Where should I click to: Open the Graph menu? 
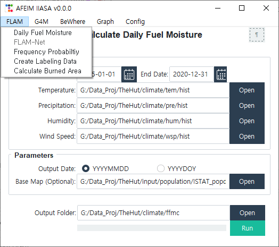click(x=105, y=22)
